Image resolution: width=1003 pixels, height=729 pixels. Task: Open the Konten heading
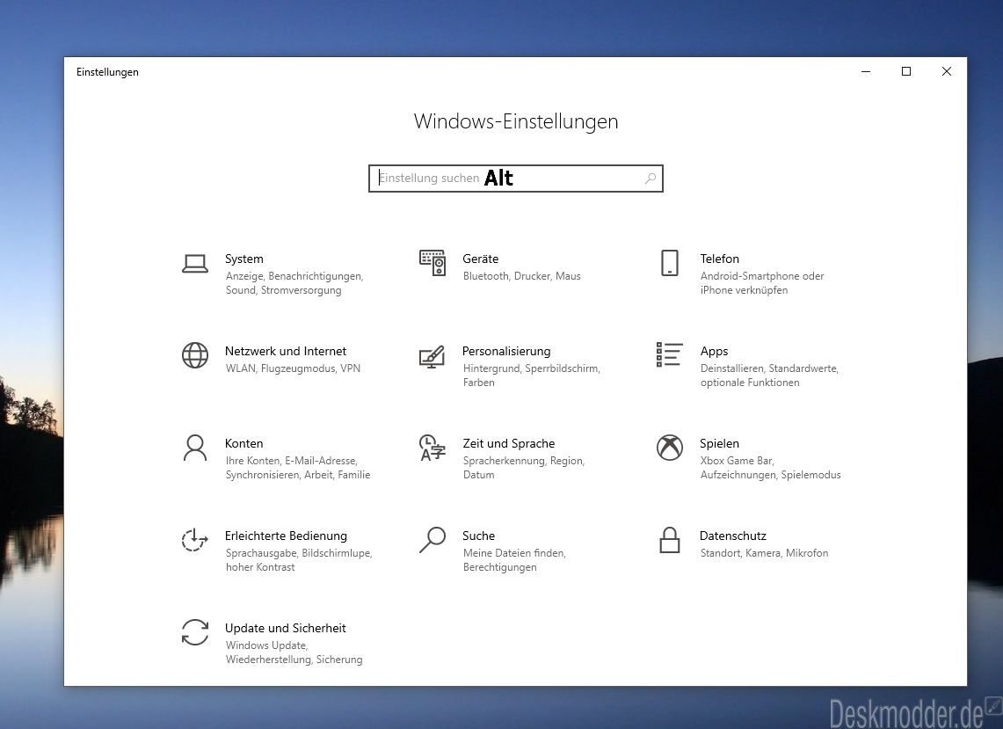[x=243, y=443]
